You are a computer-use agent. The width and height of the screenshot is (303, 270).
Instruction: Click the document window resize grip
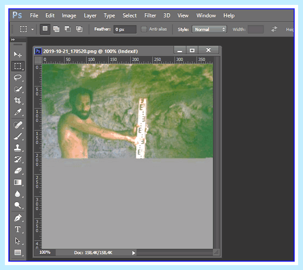tap(216, 252)
